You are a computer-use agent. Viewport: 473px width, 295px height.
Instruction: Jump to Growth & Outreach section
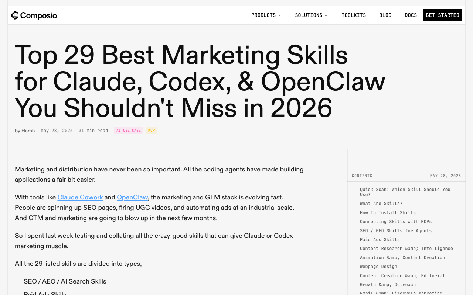tap(388, 285)
